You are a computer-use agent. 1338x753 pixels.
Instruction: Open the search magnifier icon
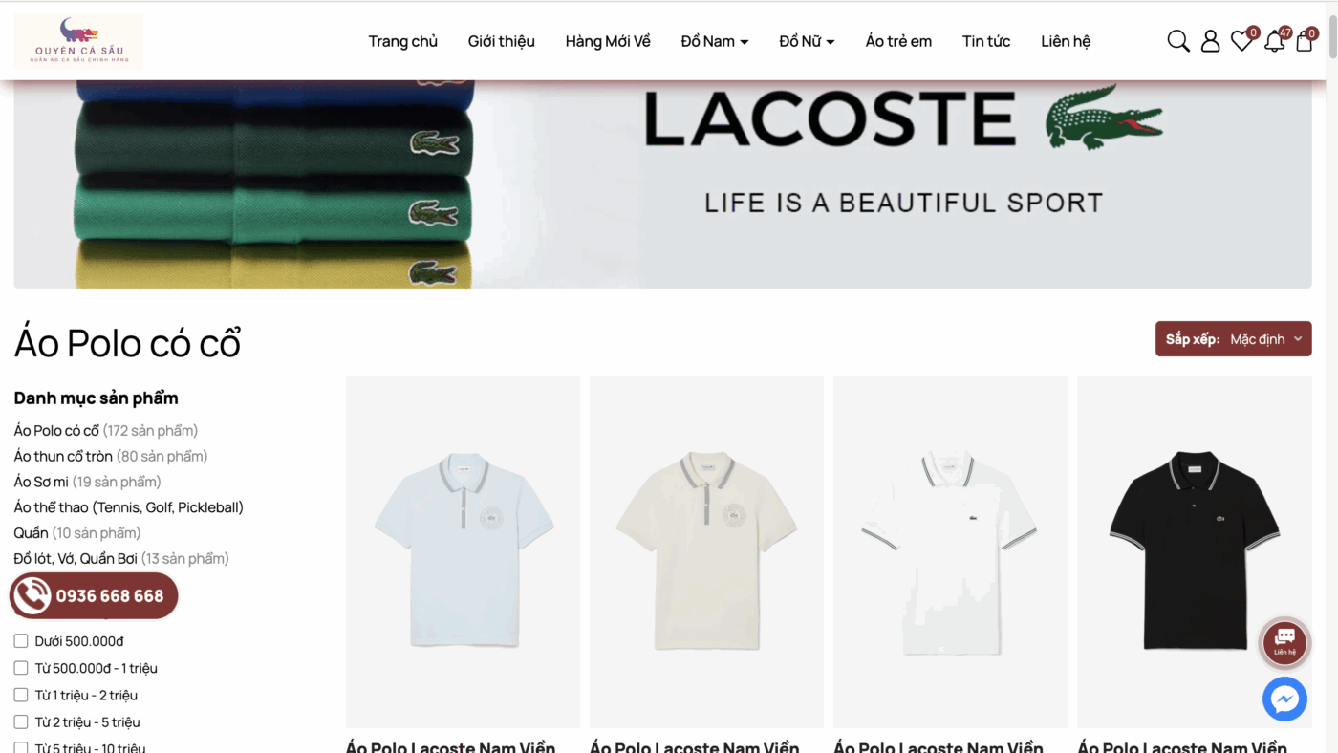[x=1178, y=41]
